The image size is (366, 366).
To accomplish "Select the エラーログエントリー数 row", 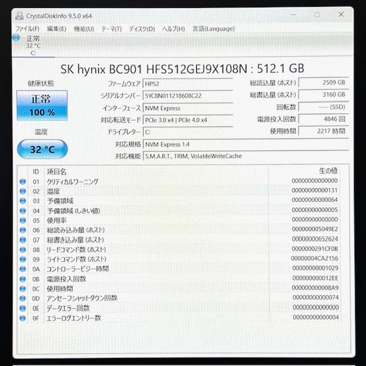I will pyautogui.click(x=179, y=318).
